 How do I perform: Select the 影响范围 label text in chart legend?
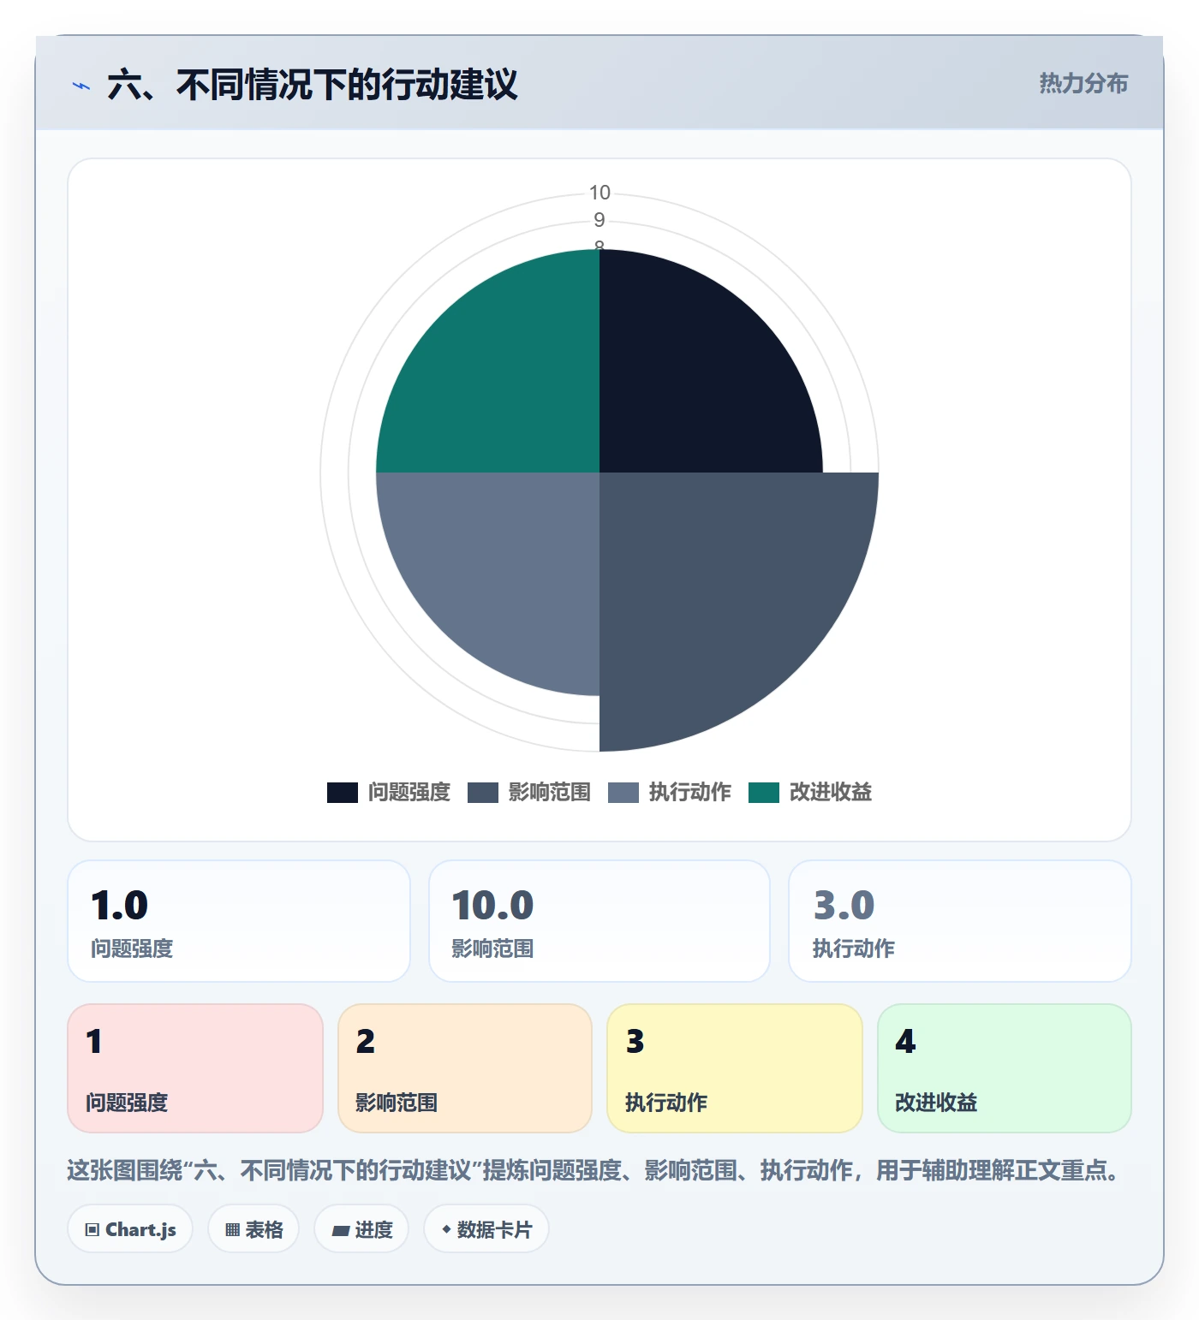click(550, 793)
